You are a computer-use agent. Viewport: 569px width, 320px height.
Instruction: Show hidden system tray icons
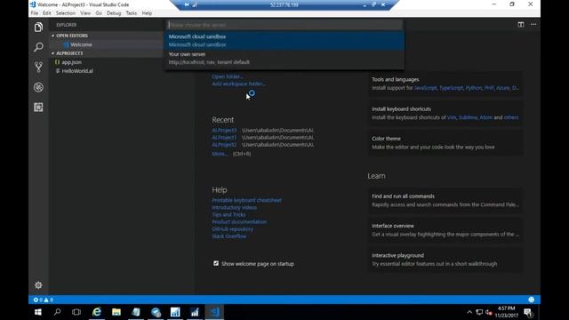tap(469, 312)
